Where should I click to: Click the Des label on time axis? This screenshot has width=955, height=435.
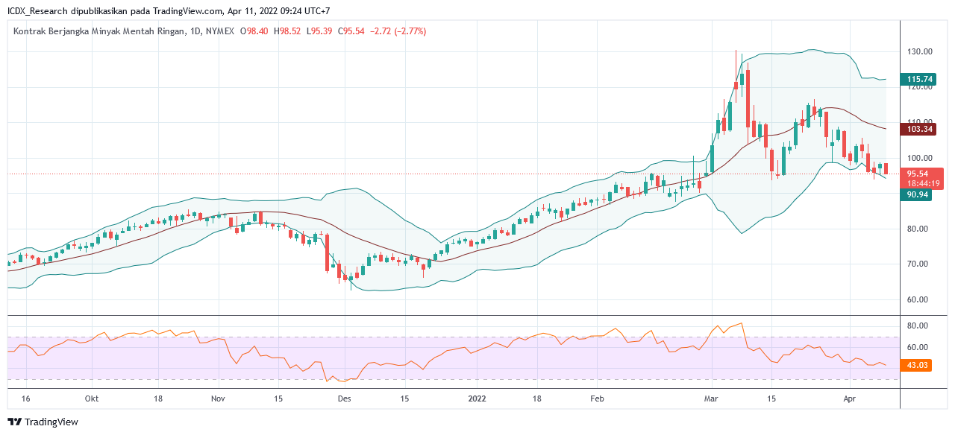[342, 399]
